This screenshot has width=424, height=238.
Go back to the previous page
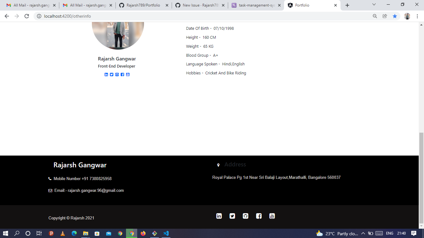7,16
